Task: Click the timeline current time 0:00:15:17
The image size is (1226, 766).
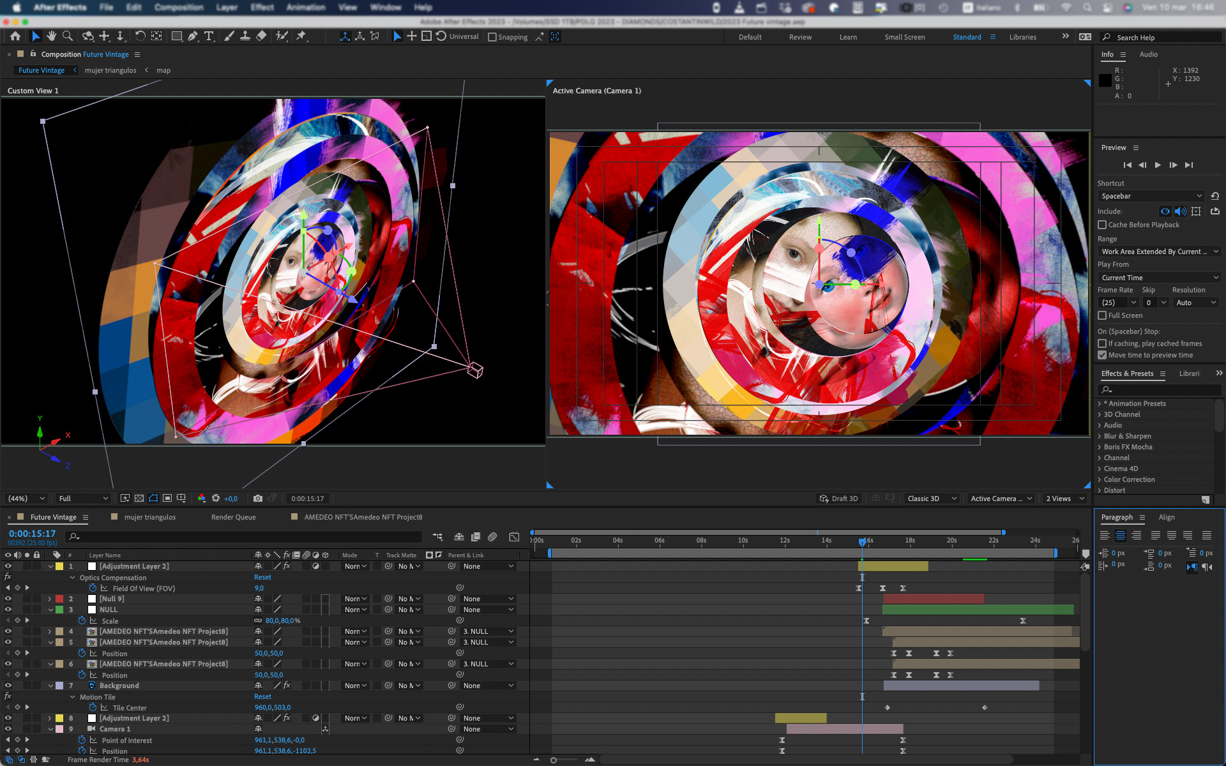Action: [x=32, y=534]
